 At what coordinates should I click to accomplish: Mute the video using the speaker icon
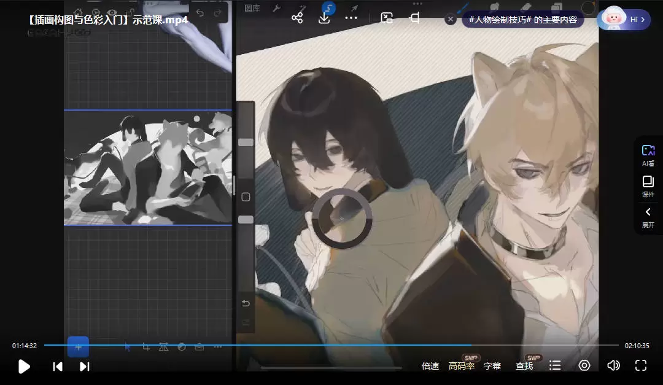point(613,366)
